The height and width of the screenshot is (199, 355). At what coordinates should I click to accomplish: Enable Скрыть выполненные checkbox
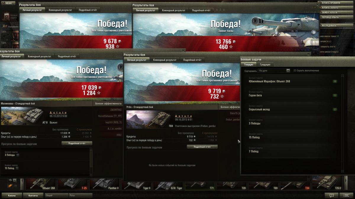(295, 71)
